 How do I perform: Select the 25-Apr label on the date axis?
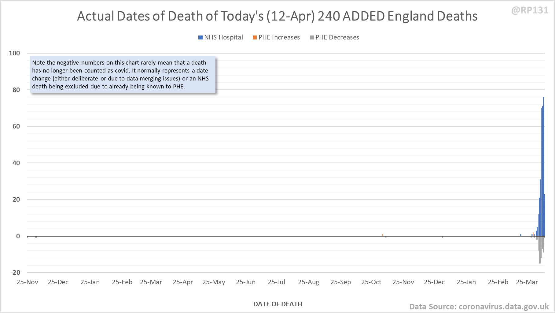coord(183,282)
